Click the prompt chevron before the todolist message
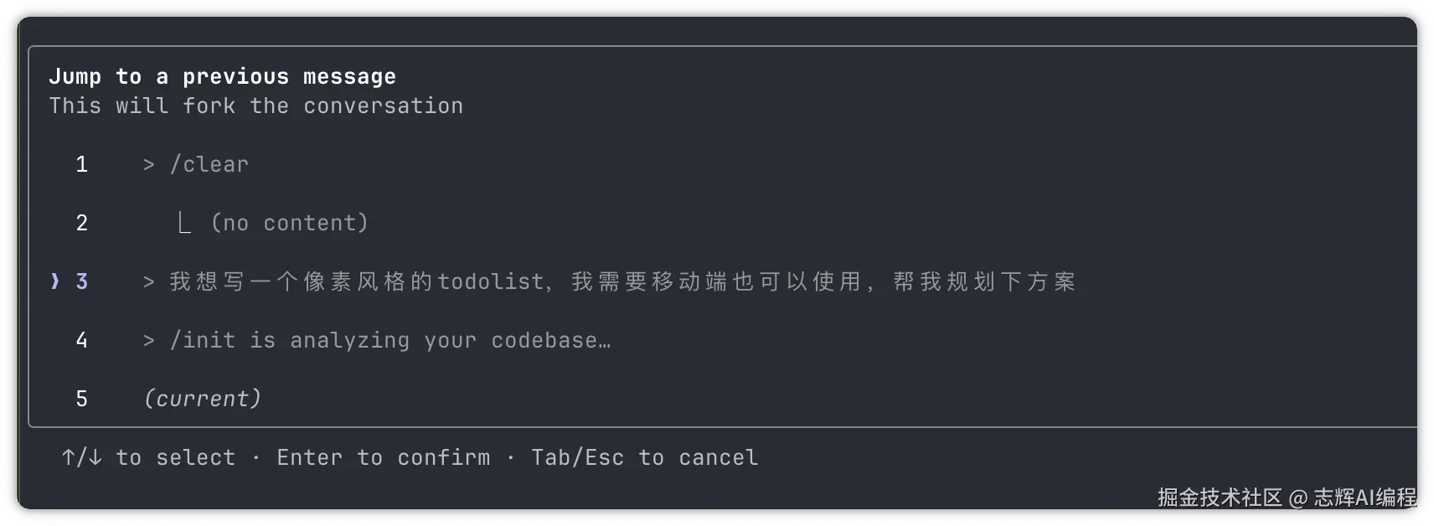Viewport: 1434px width, 526px height. [149, 282]
